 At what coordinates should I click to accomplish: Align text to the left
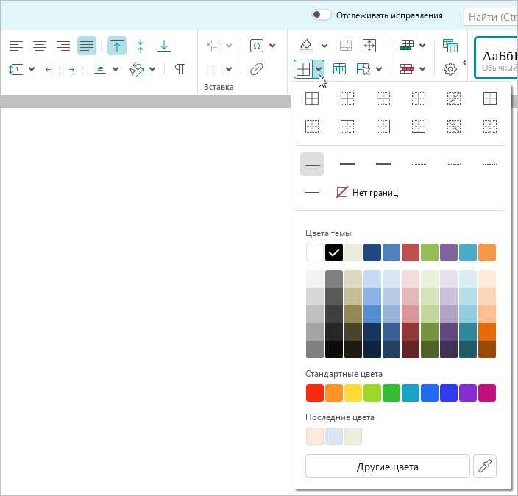(16, 46)
